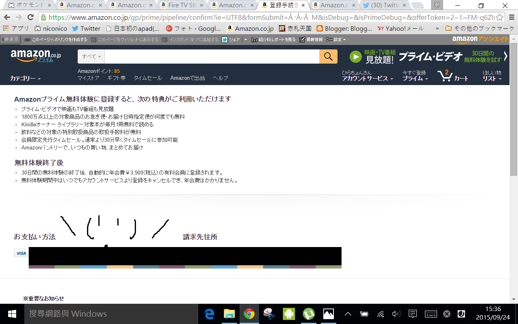518x324 pixels.
Task: Open the Blogger bookmark
Action: [344, 29]
